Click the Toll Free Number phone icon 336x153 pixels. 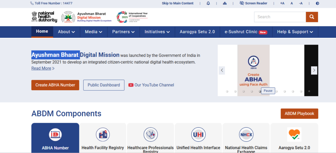(32, 3)
